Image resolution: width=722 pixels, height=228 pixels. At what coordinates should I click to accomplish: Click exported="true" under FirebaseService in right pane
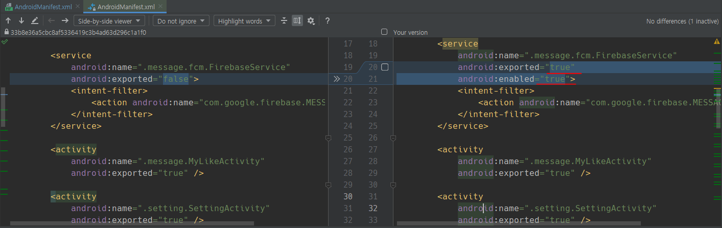click(517, 67)
